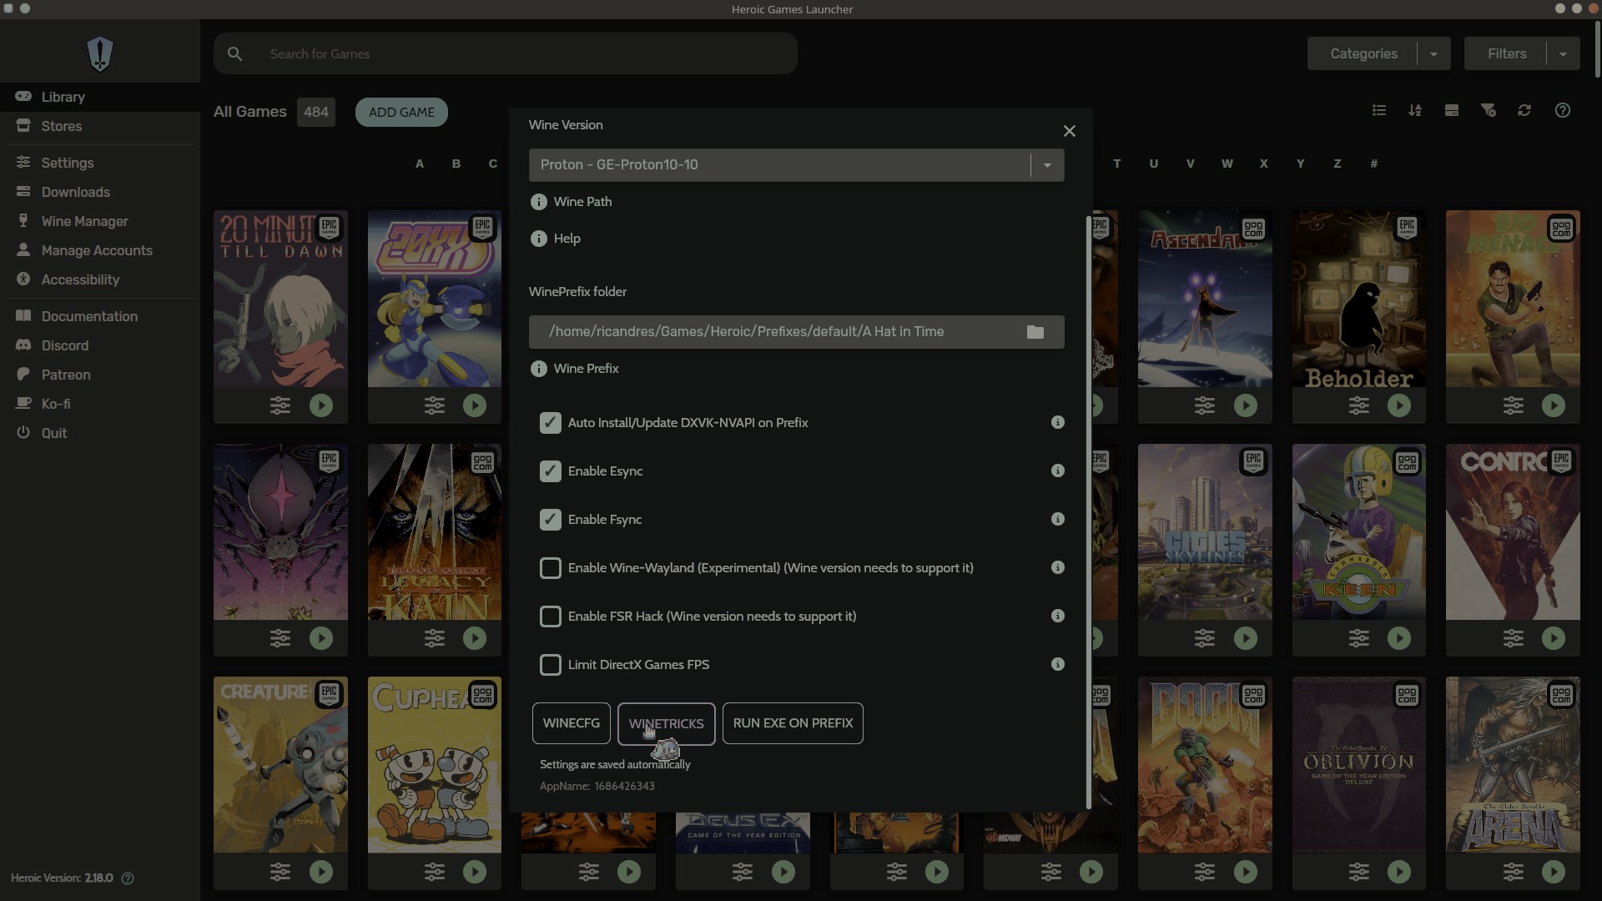This screenshot has width=1602, height=901.
Task: Open Patreon link in sidebar
Action: tap(100, 375)
